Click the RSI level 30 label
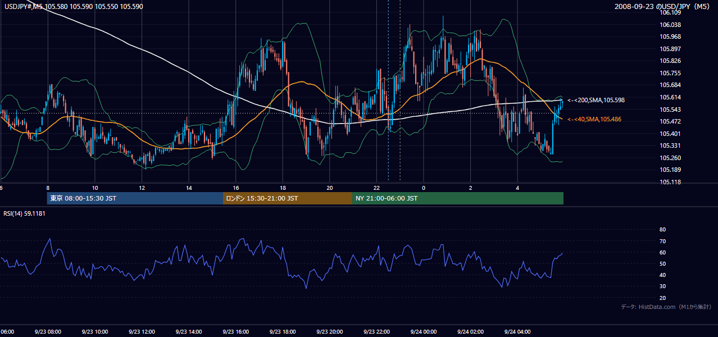 (662, 286)
